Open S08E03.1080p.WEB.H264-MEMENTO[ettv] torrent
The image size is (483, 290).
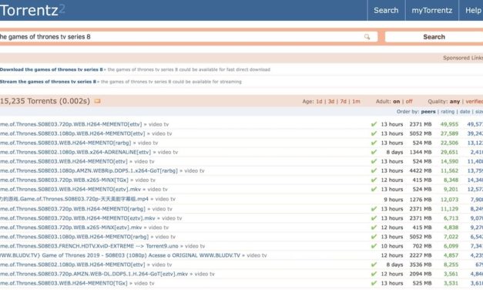(72, 133)
